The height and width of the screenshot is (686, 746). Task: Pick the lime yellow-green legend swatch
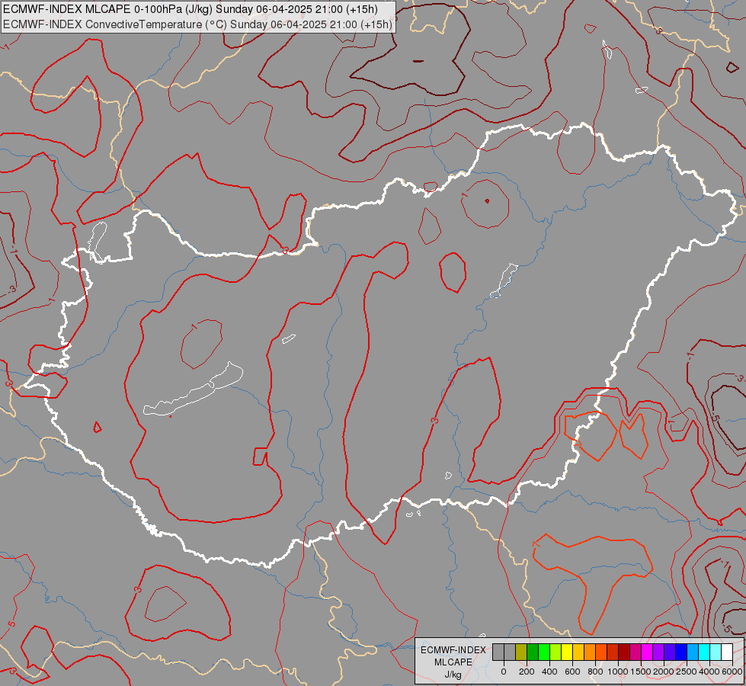555,652
